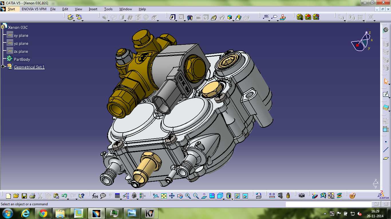The height and width of the screenshot is (219, 391).
Task: Open Measure Between tool
Action: pos(272,196)
